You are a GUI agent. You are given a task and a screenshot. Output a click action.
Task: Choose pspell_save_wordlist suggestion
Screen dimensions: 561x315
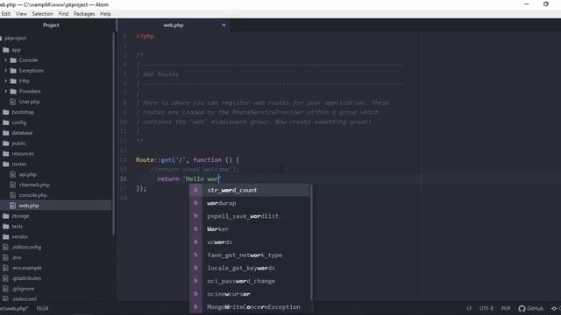tap(249, 216)
